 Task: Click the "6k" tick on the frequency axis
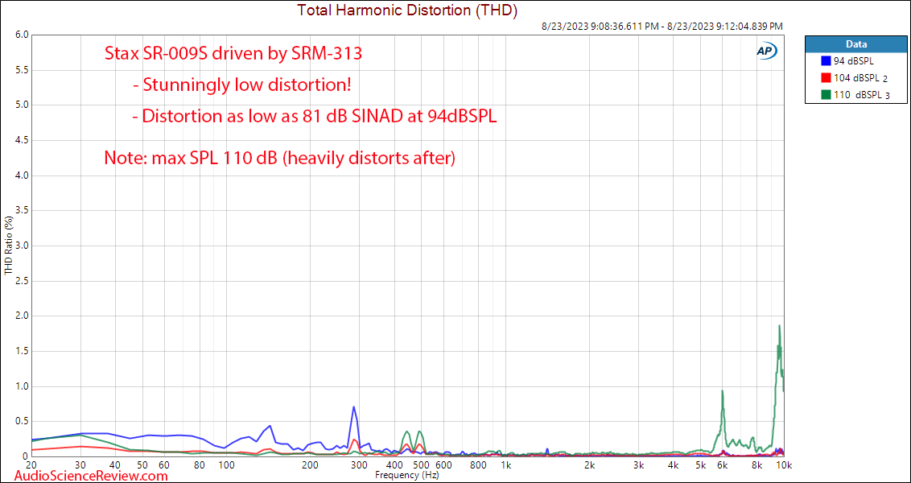pyautogui.click(x=723, y=465)
